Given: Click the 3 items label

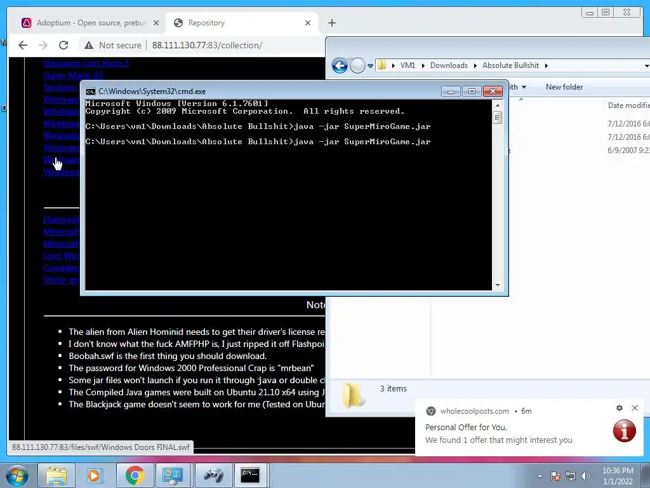Looking at the screenshot, I should (x=393, y=388).
